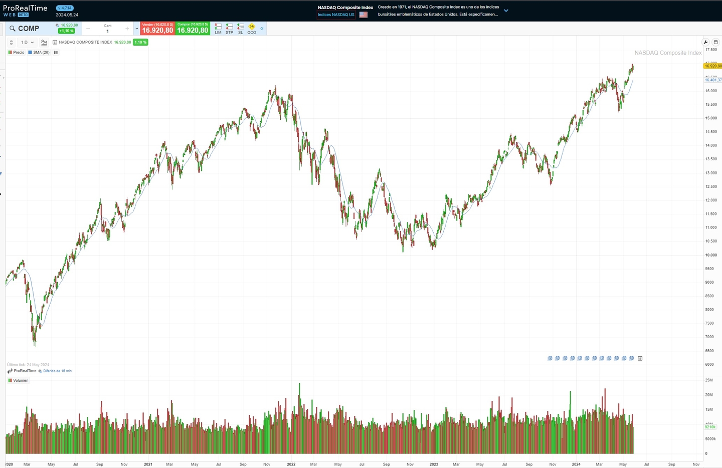722x468 pixels.
Task: Select the SL stop-loss order icon
Action: 240,28
